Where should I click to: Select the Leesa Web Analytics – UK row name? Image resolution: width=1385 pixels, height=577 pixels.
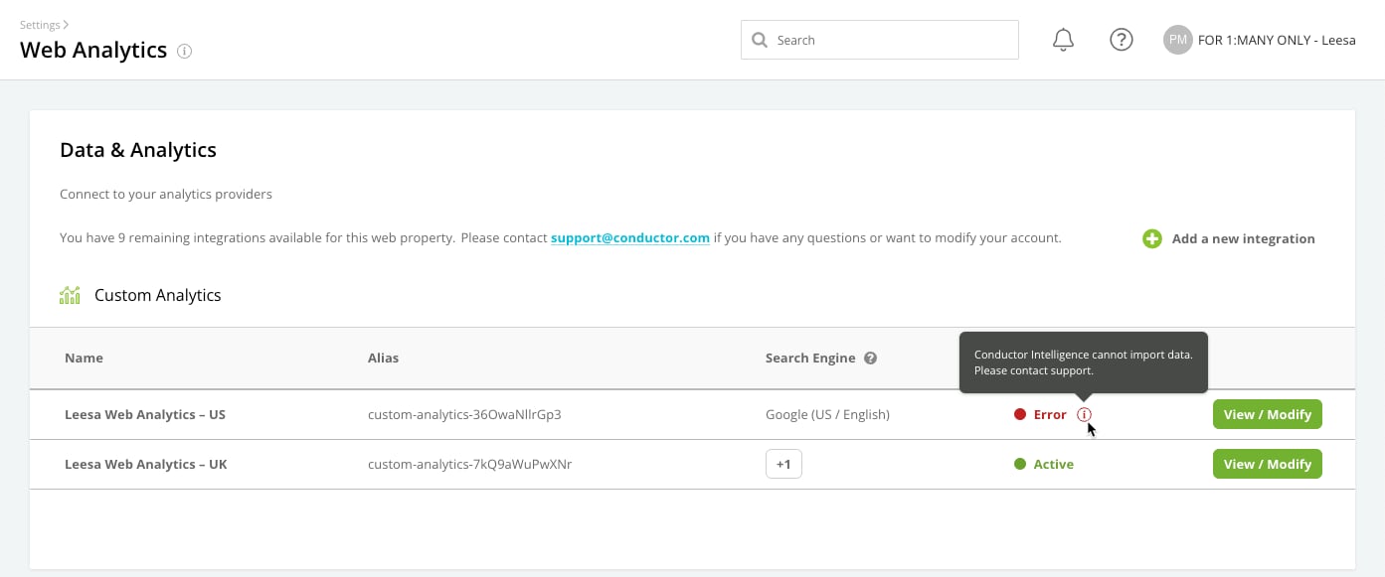pyautogui.click(x=146, y=464)
